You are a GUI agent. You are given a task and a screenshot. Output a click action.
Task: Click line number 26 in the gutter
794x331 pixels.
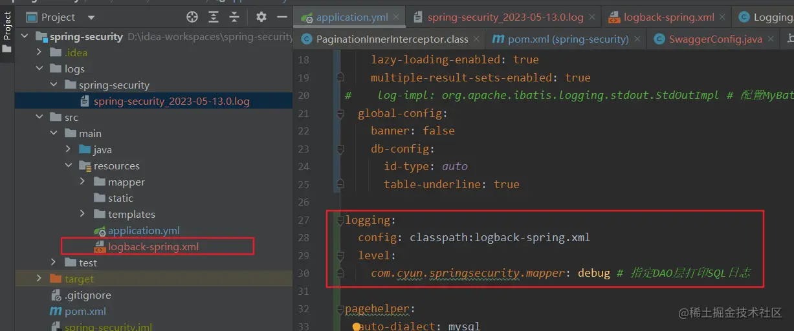(303, 202)
